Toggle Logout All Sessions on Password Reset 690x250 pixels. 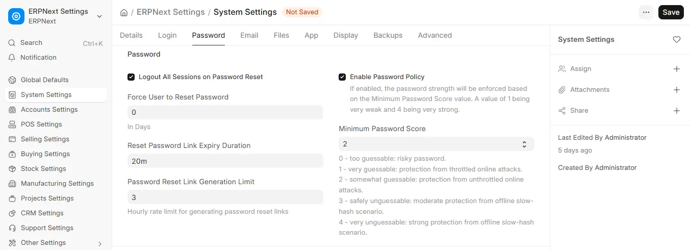[131, 77]
